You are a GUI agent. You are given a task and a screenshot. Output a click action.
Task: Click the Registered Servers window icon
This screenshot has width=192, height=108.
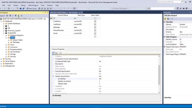(178, 9)
